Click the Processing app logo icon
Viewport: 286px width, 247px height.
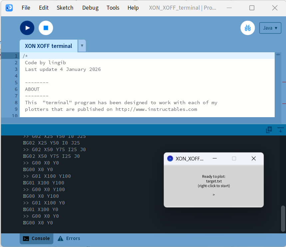point(9,8)
